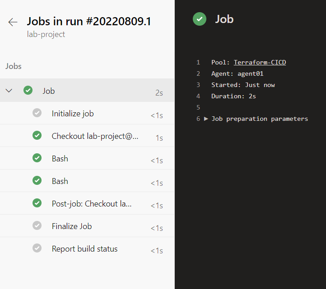Image resolution: width=326 pixels, height=289 pixels.
Task: Open the Checkout lab-project step log
Action: point(95,136)
